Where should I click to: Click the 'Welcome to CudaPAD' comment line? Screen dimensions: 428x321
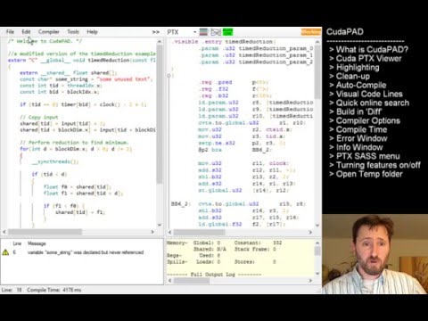pos(45,41)
